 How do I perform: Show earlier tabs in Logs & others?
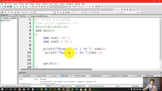coord(19,76)
